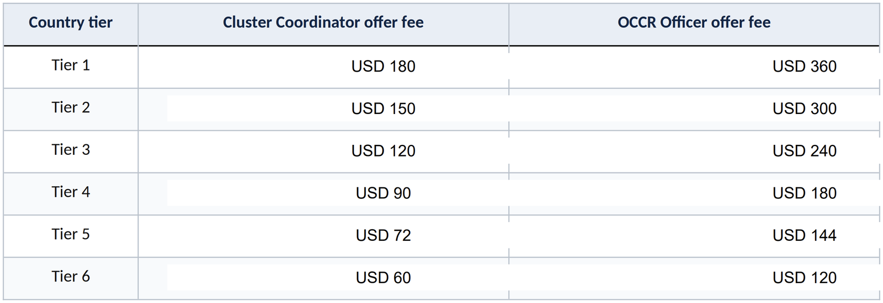Select the USD 90 cell
883x303 pixels.
[384, 193]
